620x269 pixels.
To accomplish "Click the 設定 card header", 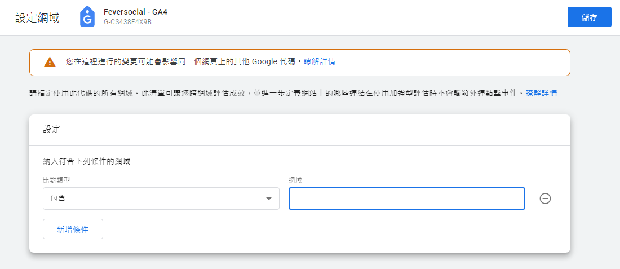I will click(52, 130).
